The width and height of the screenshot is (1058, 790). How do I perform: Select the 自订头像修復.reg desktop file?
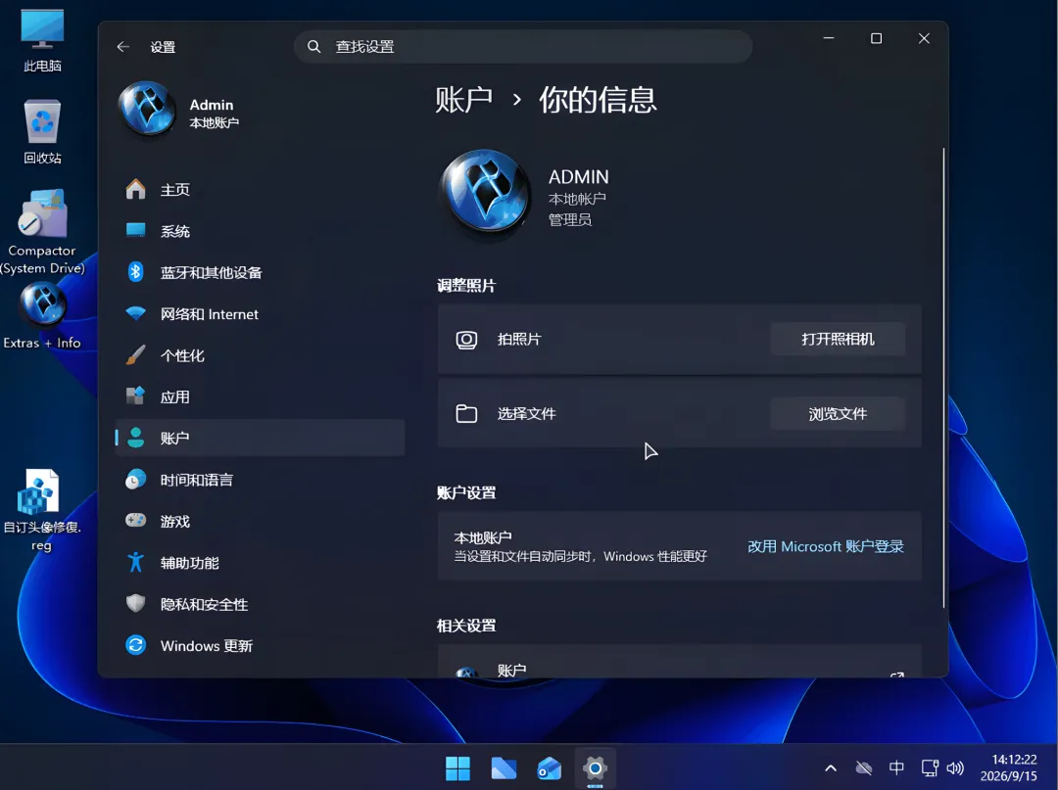42,510
